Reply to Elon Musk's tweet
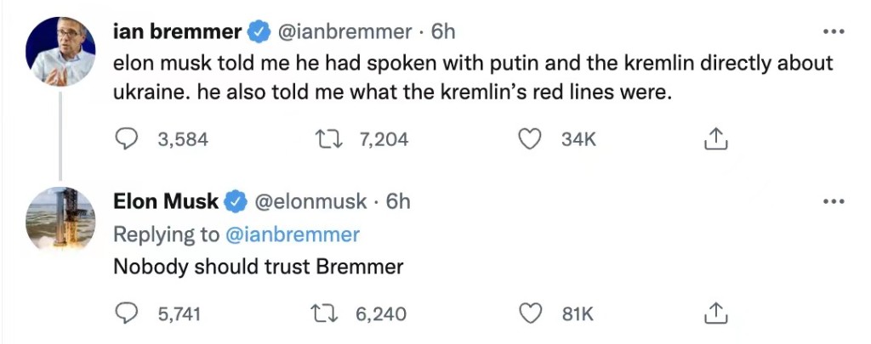Viewport: 871px width, 344px height. [x=126, y=313]
